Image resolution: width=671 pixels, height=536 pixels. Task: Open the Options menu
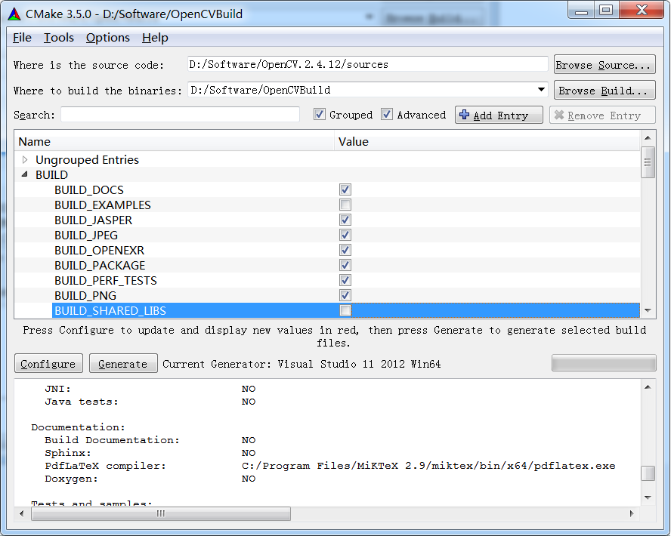click(108, 38)
